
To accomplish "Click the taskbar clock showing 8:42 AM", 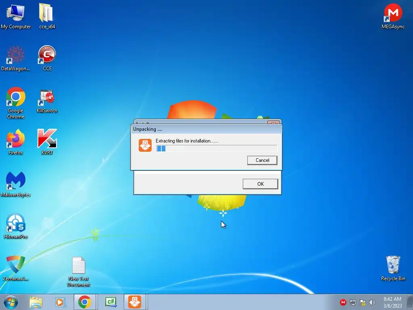I will point(392,302).
